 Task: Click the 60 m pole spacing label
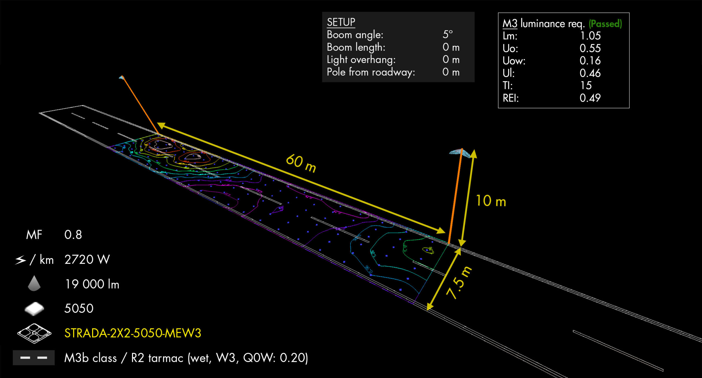(x=301, y=163)
